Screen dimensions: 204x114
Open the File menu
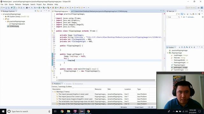click(x=2, y=4)
